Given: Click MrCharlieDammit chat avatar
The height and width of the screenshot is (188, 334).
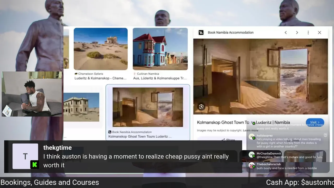Looking at the screenshot, I should (252, 155).
